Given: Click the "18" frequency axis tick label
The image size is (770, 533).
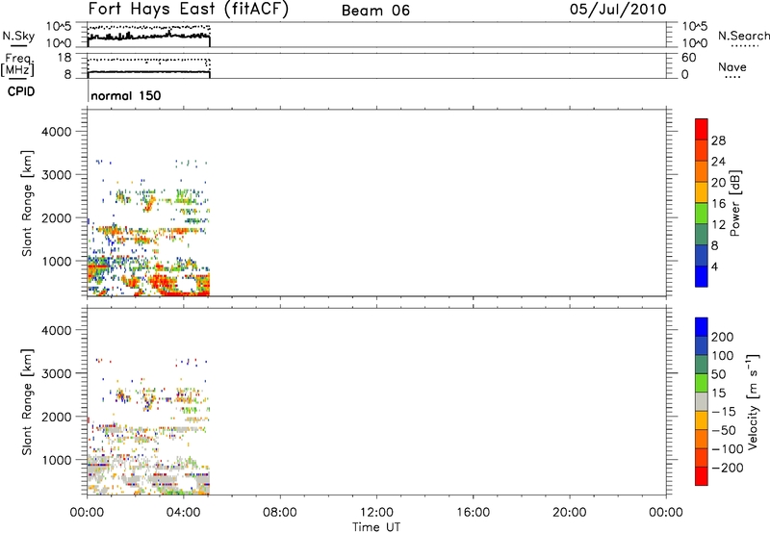Looking at the screenshot, I should click(64, 58).
